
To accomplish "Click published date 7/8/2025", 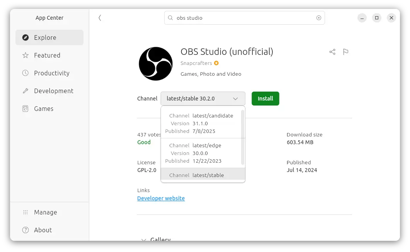I will [204, 131].
